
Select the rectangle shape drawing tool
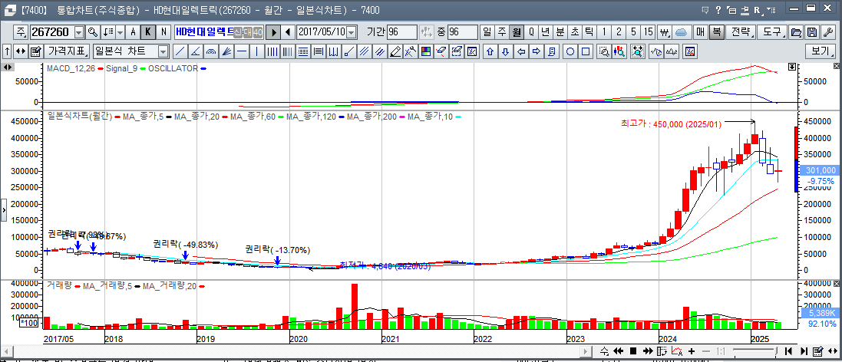tap(586, 52)
